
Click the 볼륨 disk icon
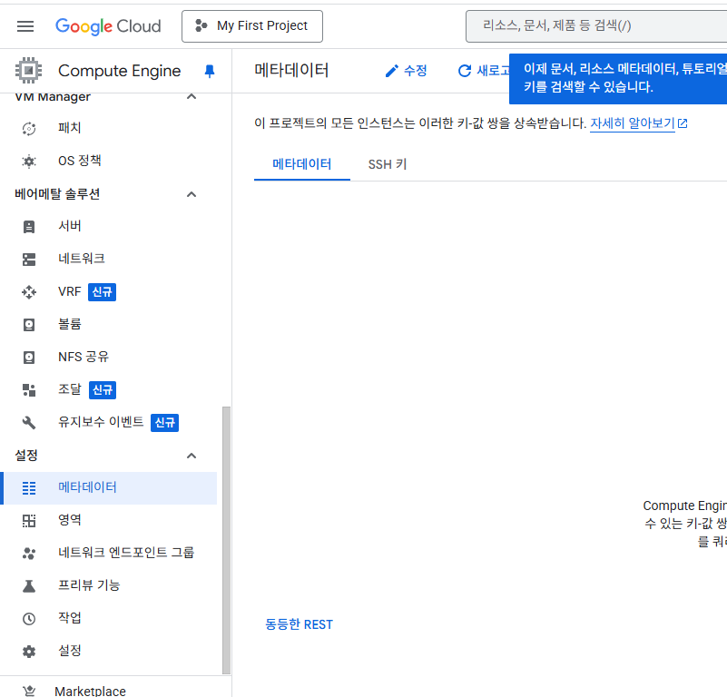29,325
